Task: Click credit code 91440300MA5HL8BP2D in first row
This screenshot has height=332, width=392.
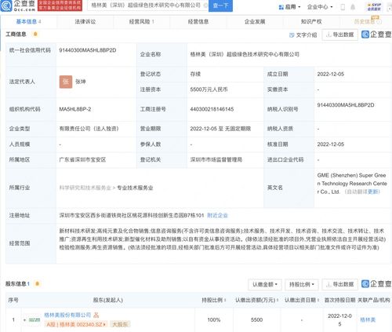Action: [88, 50]
